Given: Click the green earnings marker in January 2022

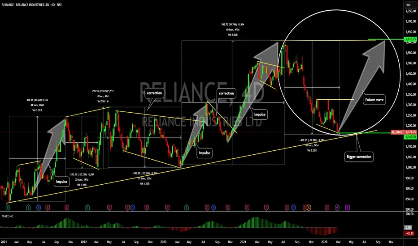Looking at the screenshot, I should click(87, 208).
